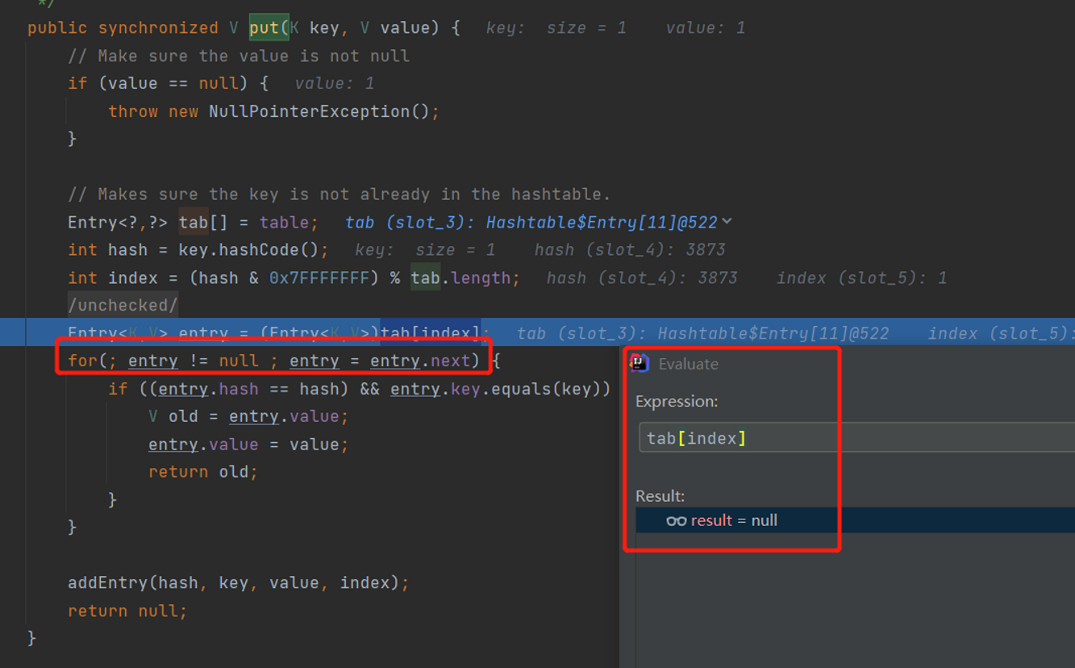Click the Evaluate dialog title
This screenshot has width=1075, height=668.
tap(688, 364)
